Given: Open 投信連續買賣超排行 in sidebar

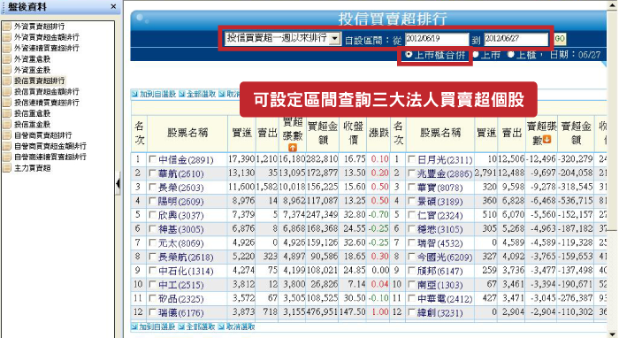Looking at the screenshot, I should 47,103.
